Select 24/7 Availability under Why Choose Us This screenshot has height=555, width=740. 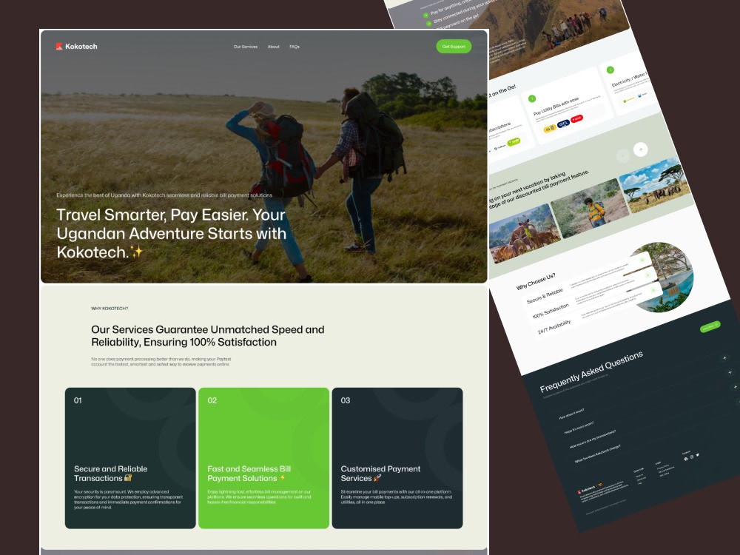[554, 327]
